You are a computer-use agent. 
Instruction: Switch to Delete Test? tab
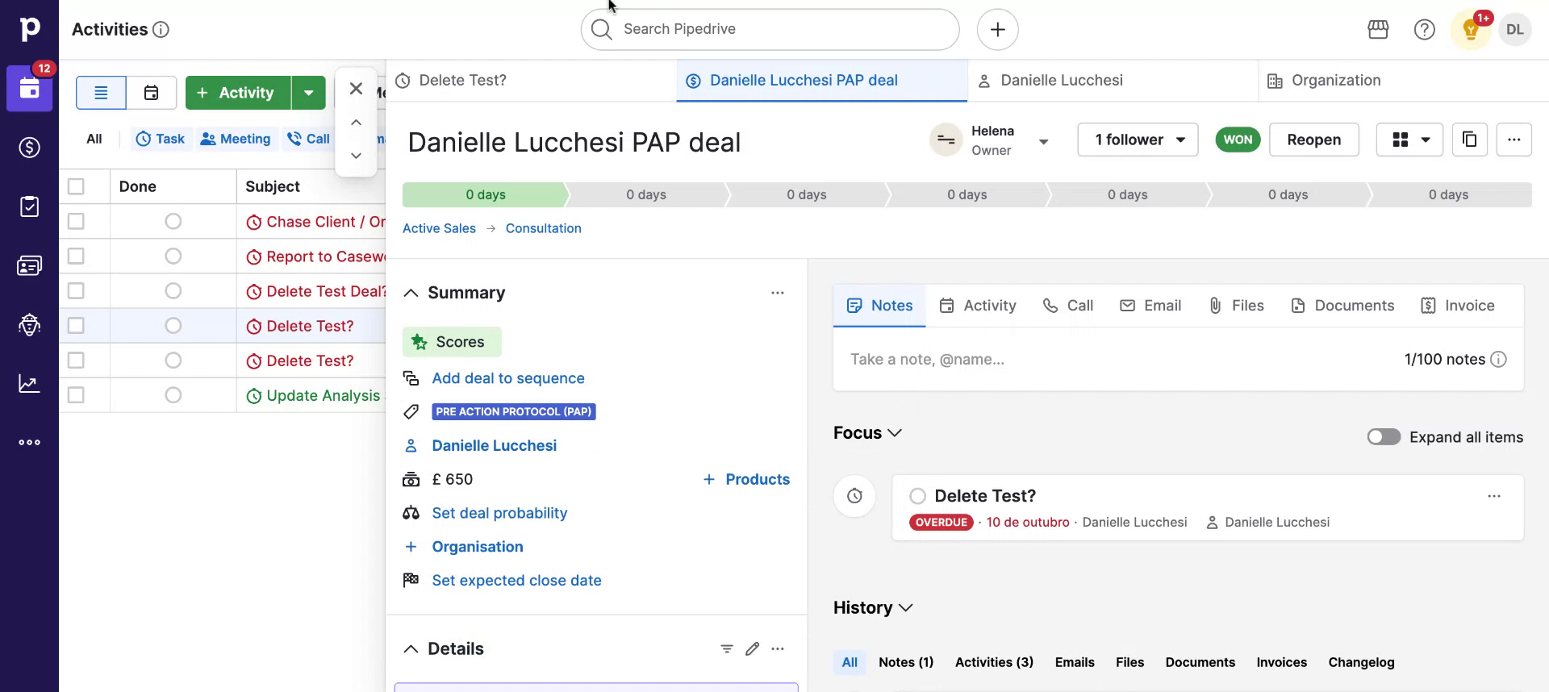(531, 81)
